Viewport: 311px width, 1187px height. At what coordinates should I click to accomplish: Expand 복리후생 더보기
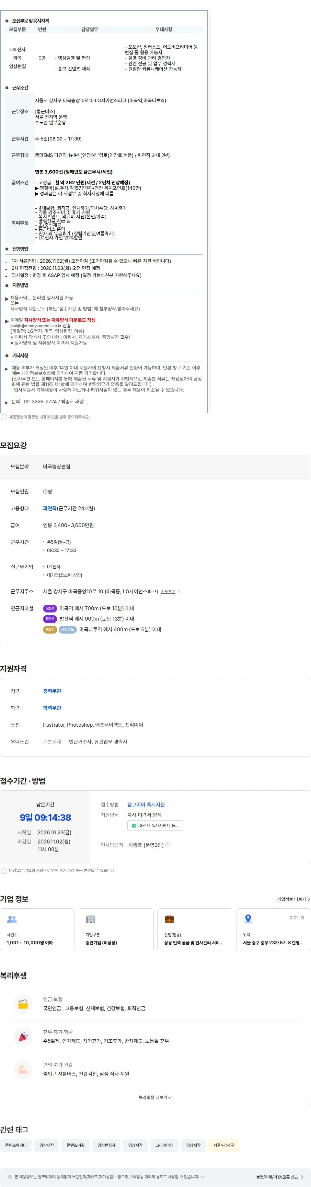pyautogui.click(x=155, y=1097)
